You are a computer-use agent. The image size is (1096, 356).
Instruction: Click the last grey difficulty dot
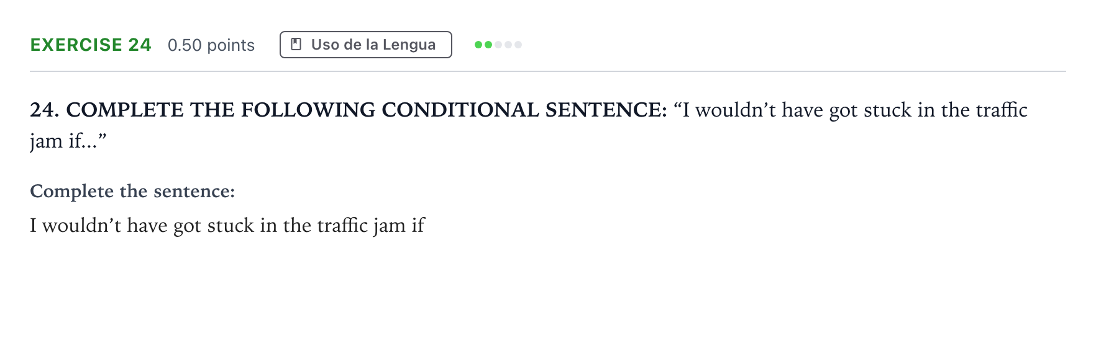tap(518, 45)
